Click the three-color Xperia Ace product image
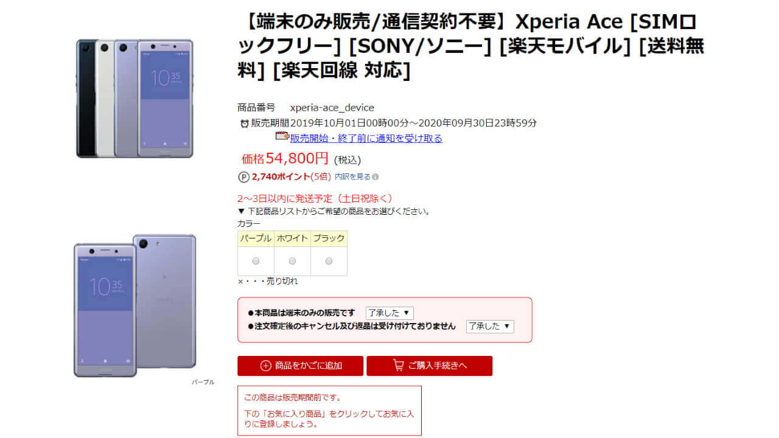Image resolution: width=779 pixels, height=438 pixels. pyautogui.click(x=134, y=98)
